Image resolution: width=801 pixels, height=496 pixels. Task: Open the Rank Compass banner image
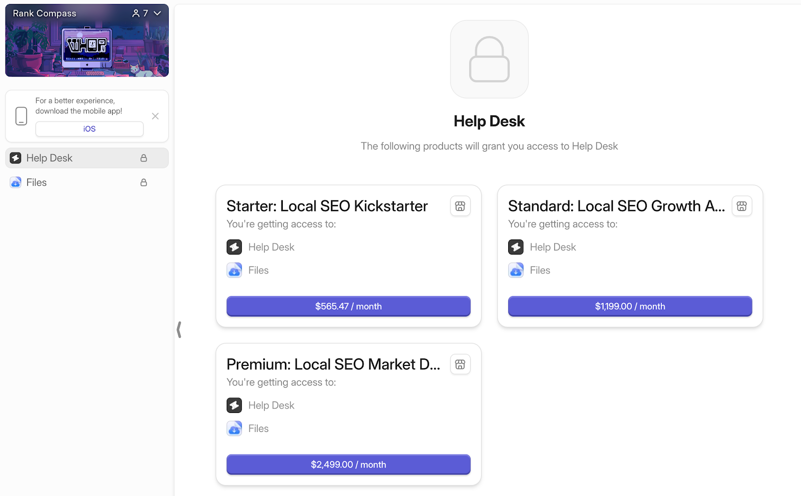coord(87,40)
